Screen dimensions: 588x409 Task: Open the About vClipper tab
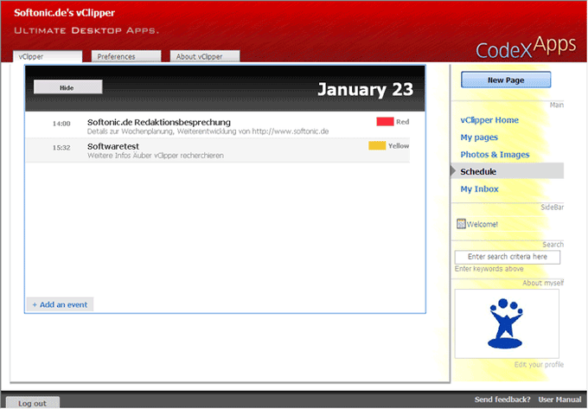click(205, 56)
